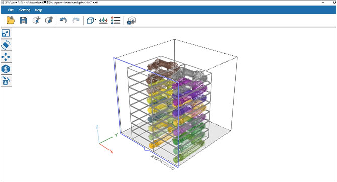This screenshot has width=337, height=182.
Task: Select the Move tool with four arrows
Action: [6, 57]
